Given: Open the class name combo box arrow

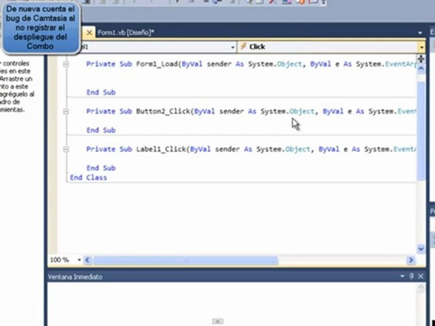Looking at the screenshot, I should (232, 48).
